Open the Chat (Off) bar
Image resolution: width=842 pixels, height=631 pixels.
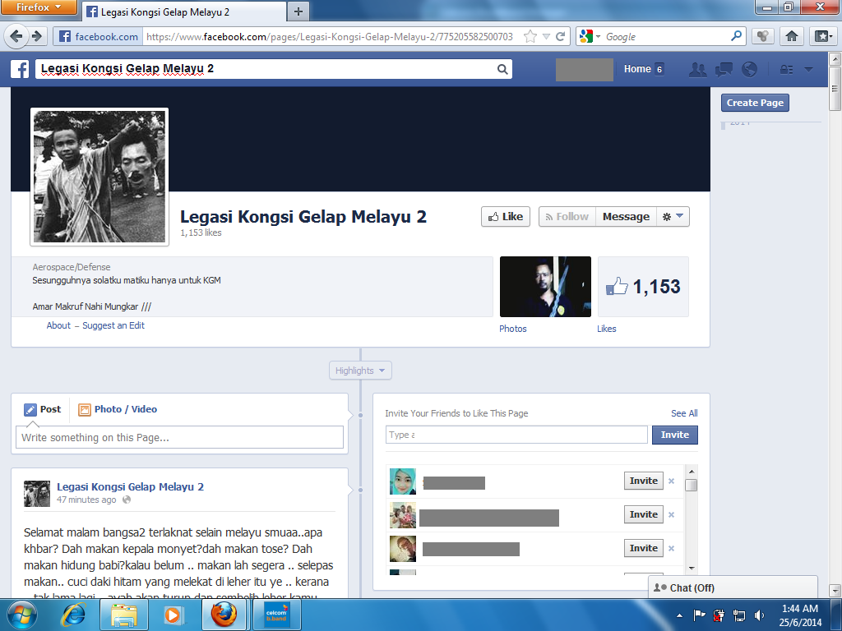733,588
